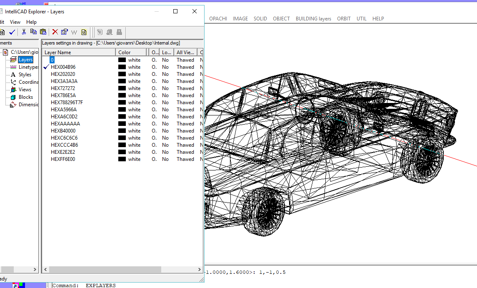
Task: Delete layer using red X icon
Action: pos(55,32)
